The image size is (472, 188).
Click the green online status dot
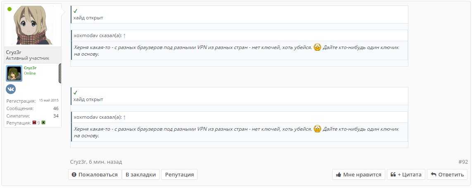(10, 9)
